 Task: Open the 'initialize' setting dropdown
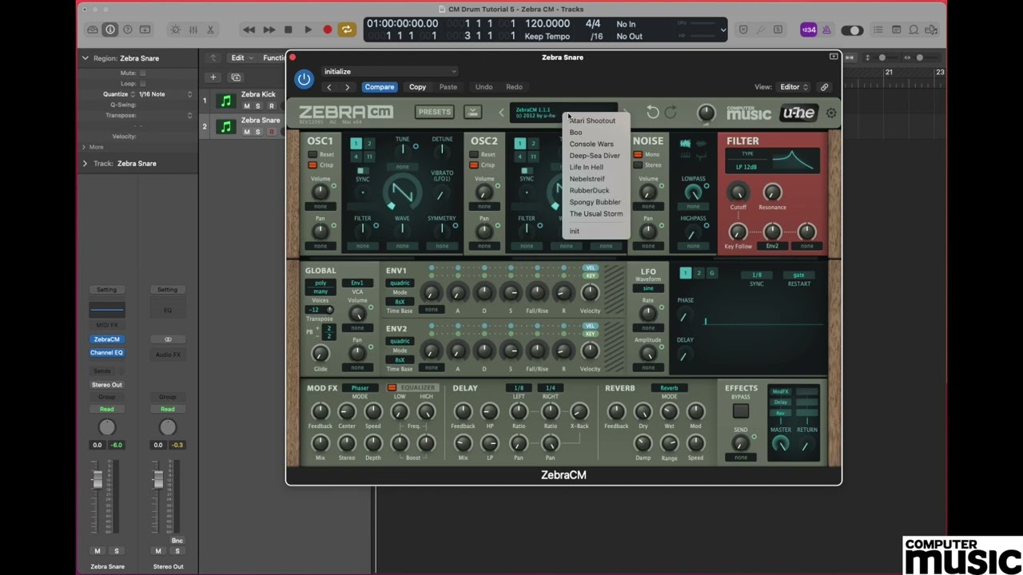(390, 71)
